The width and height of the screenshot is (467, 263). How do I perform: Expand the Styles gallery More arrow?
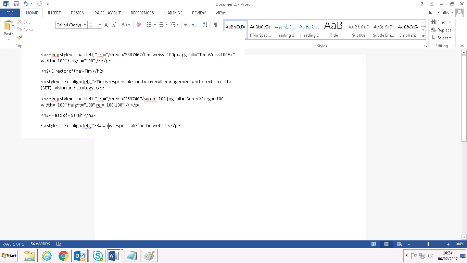[x=424, y=36]
